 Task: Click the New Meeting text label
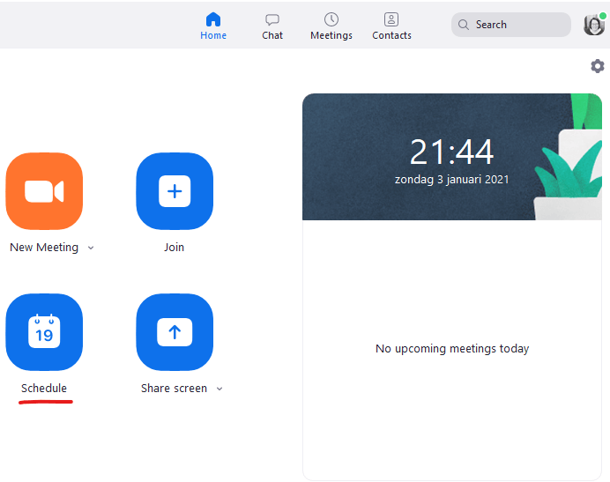coord(44,248)
